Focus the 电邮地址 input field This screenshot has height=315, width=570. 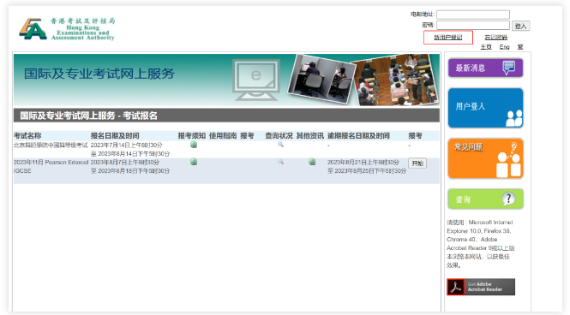click(x=473, y=15)
